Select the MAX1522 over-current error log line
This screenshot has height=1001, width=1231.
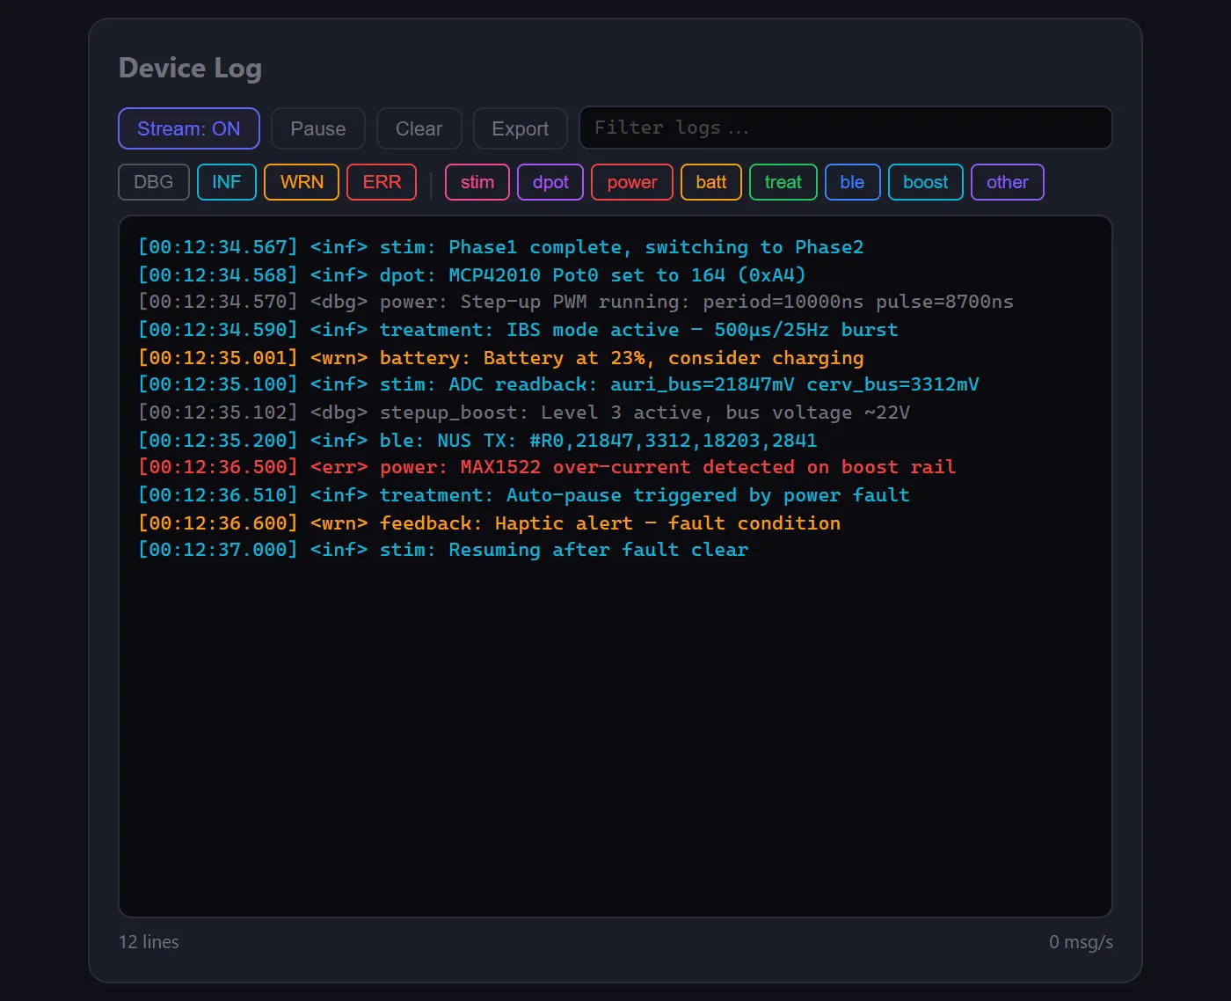coord(546,467)
